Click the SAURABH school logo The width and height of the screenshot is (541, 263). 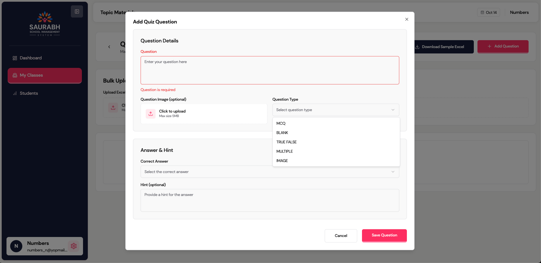pyautogui.click(x=45, y=24)
